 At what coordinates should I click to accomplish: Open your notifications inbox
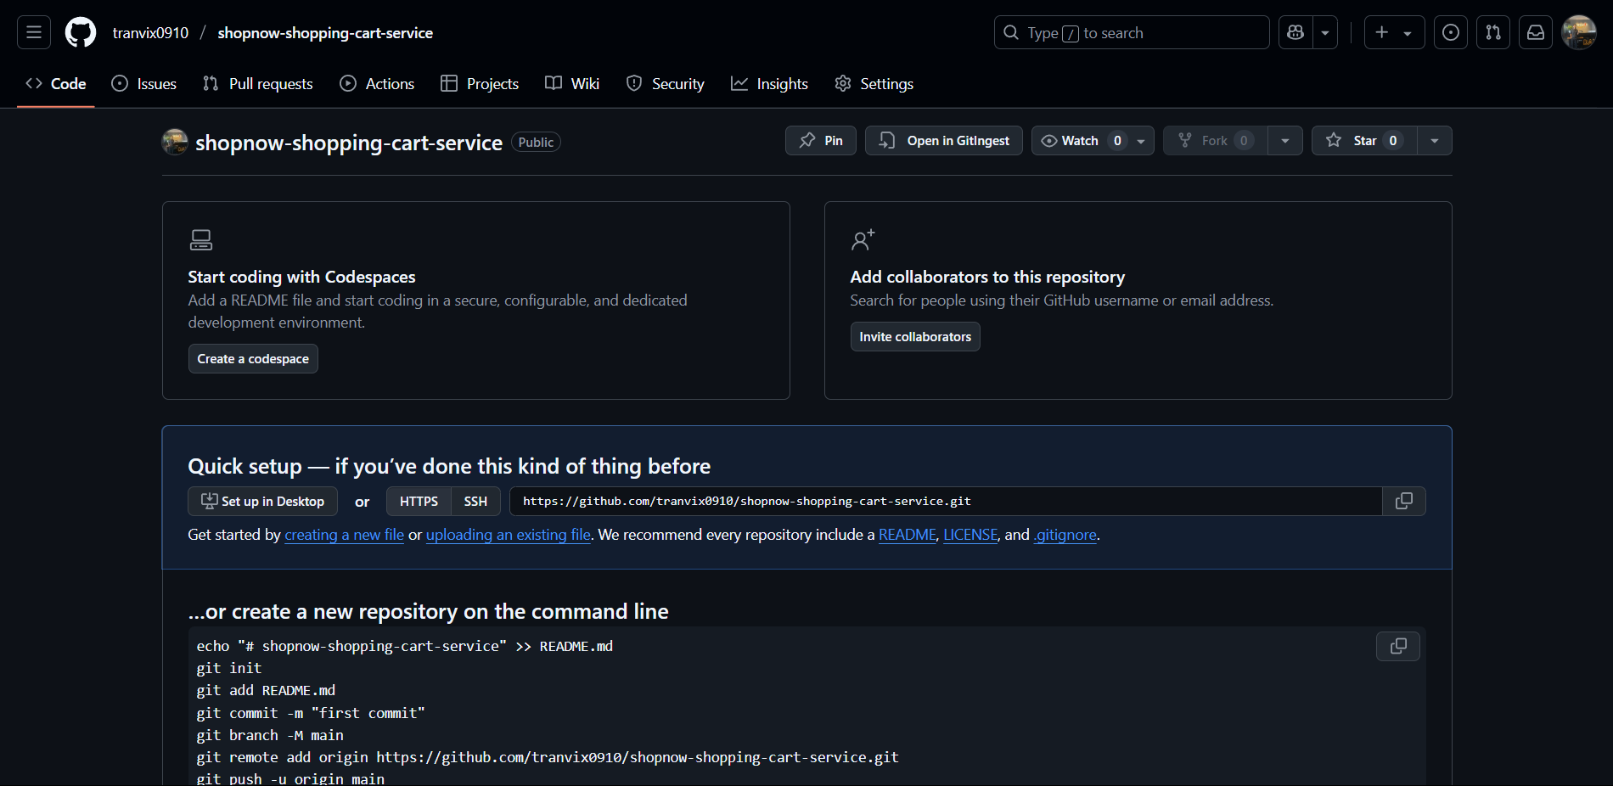tap(1536, 32)
